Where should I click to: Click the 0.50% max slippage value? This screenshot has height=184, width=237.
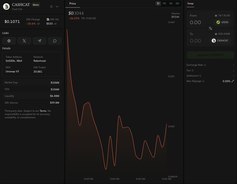[x=227, y=81]
